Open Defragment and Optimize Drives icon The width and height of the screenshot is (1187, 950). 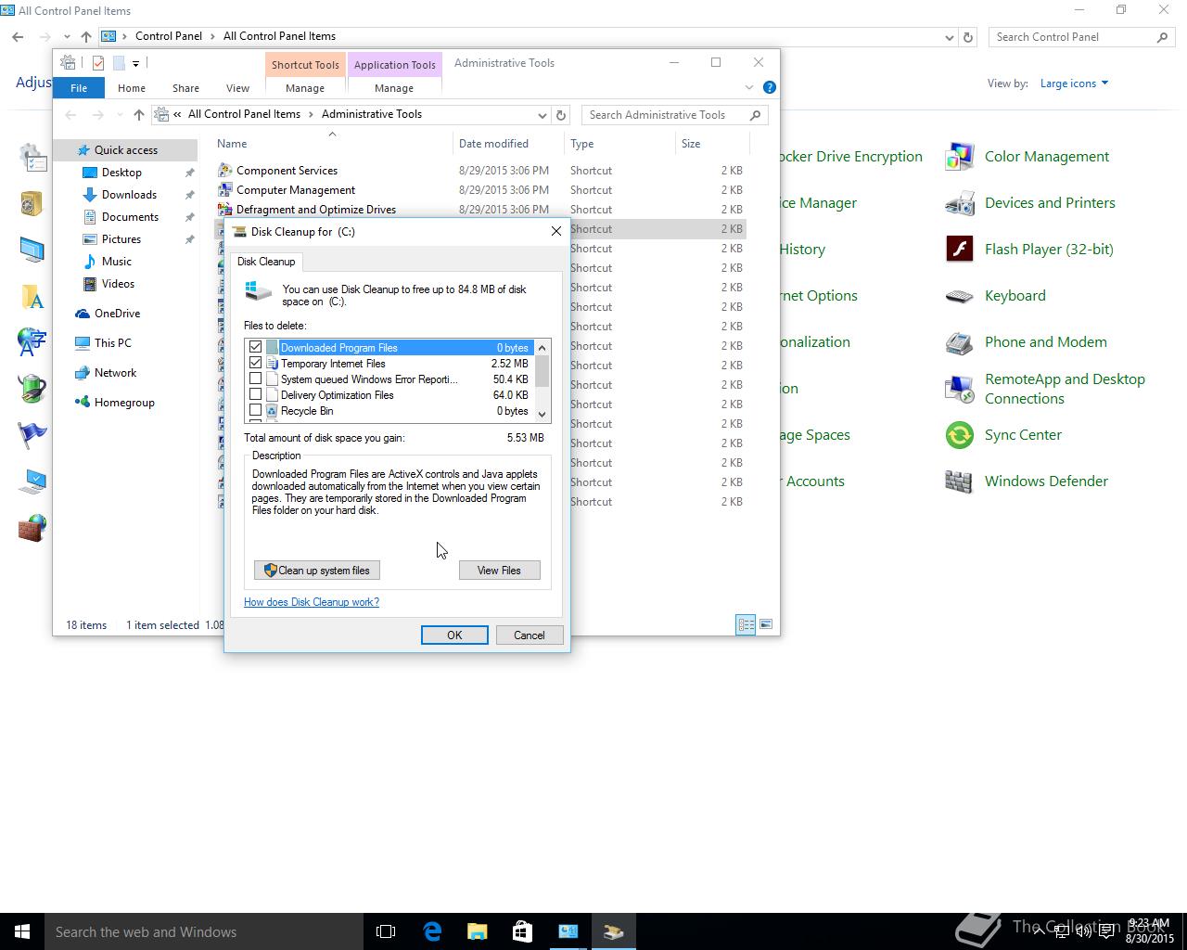[224, 210]
